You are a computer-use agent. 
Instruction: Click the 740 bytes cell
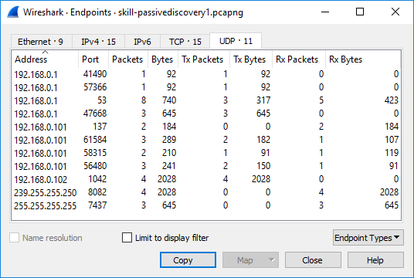click(169, 100)
